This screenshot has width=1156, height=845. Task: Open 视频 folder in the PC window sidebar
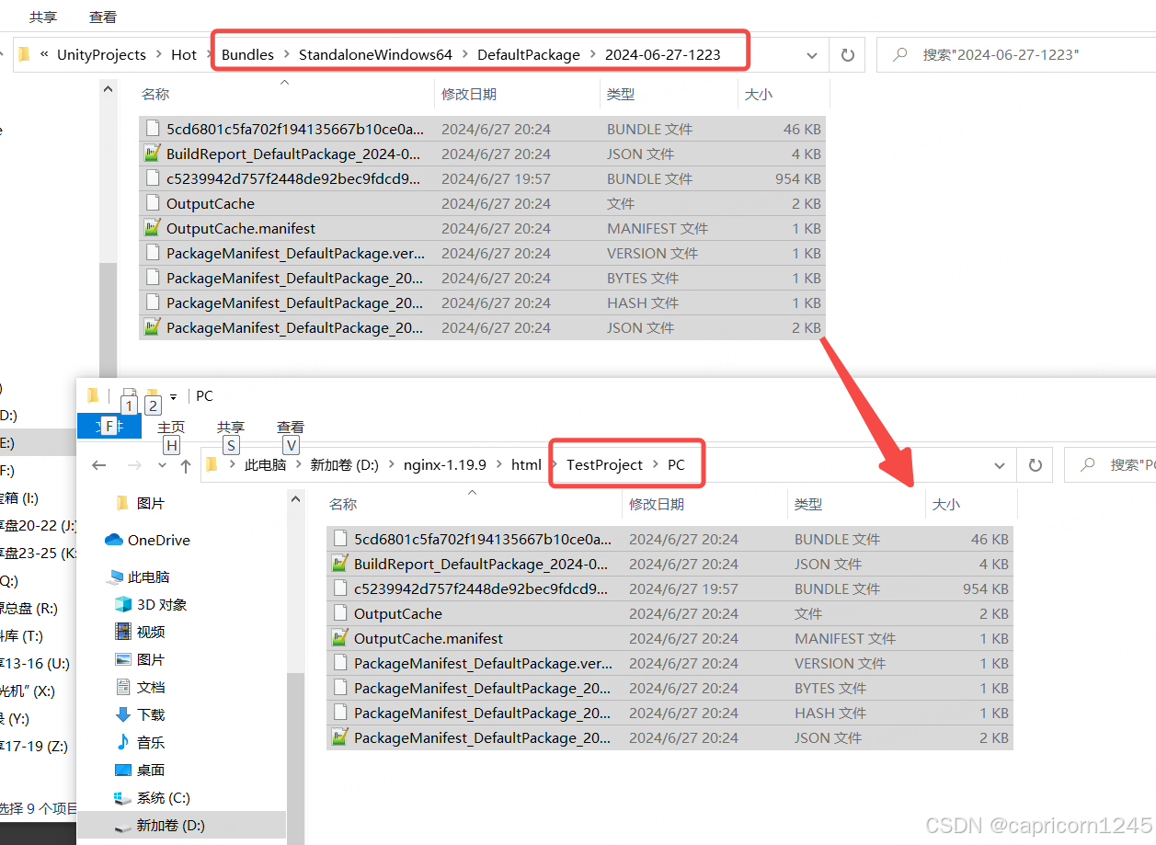pos(151,632)
